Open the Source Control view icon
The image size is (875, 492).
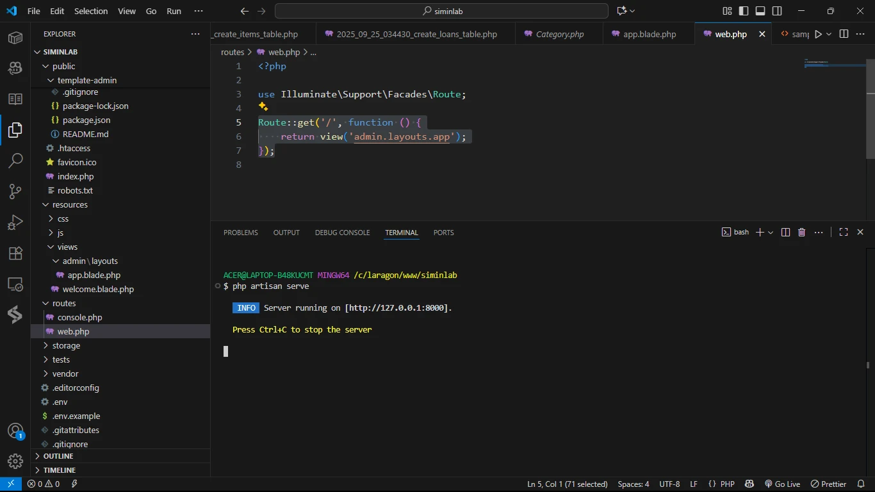[x=15, y=192]
